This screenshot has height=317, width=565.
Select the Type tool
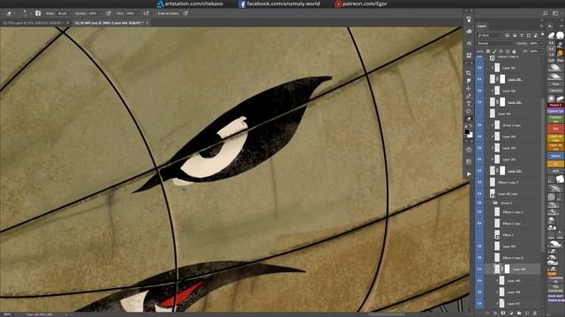click(x=469, y=104)
